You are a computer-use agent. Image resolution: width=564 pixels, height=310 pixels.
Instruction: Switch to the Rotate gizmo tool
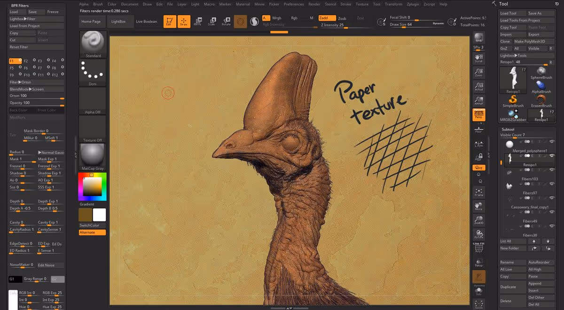(226, 22)
